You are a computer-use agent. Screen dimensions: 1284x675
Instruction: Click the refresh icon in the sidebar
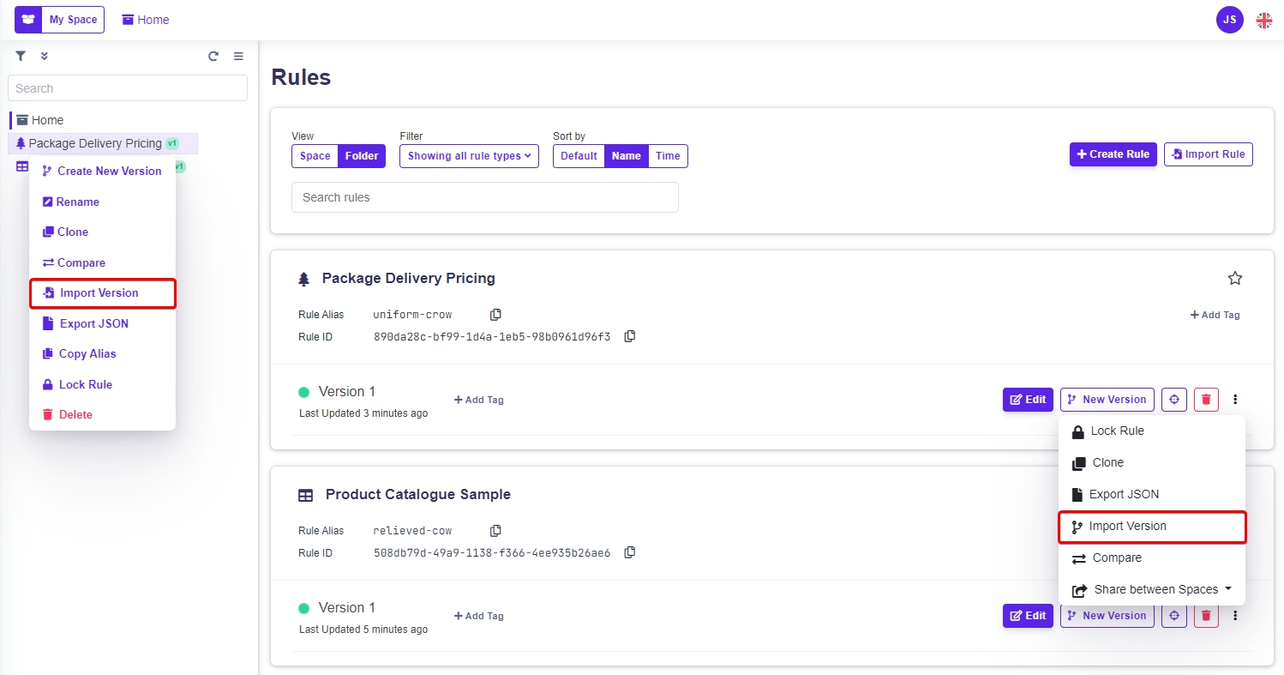click(x=213, y=57)
